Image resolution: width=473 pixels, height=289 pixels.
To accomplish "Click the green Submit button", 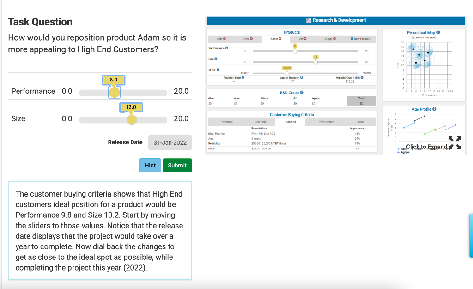I will coord(177,166).
